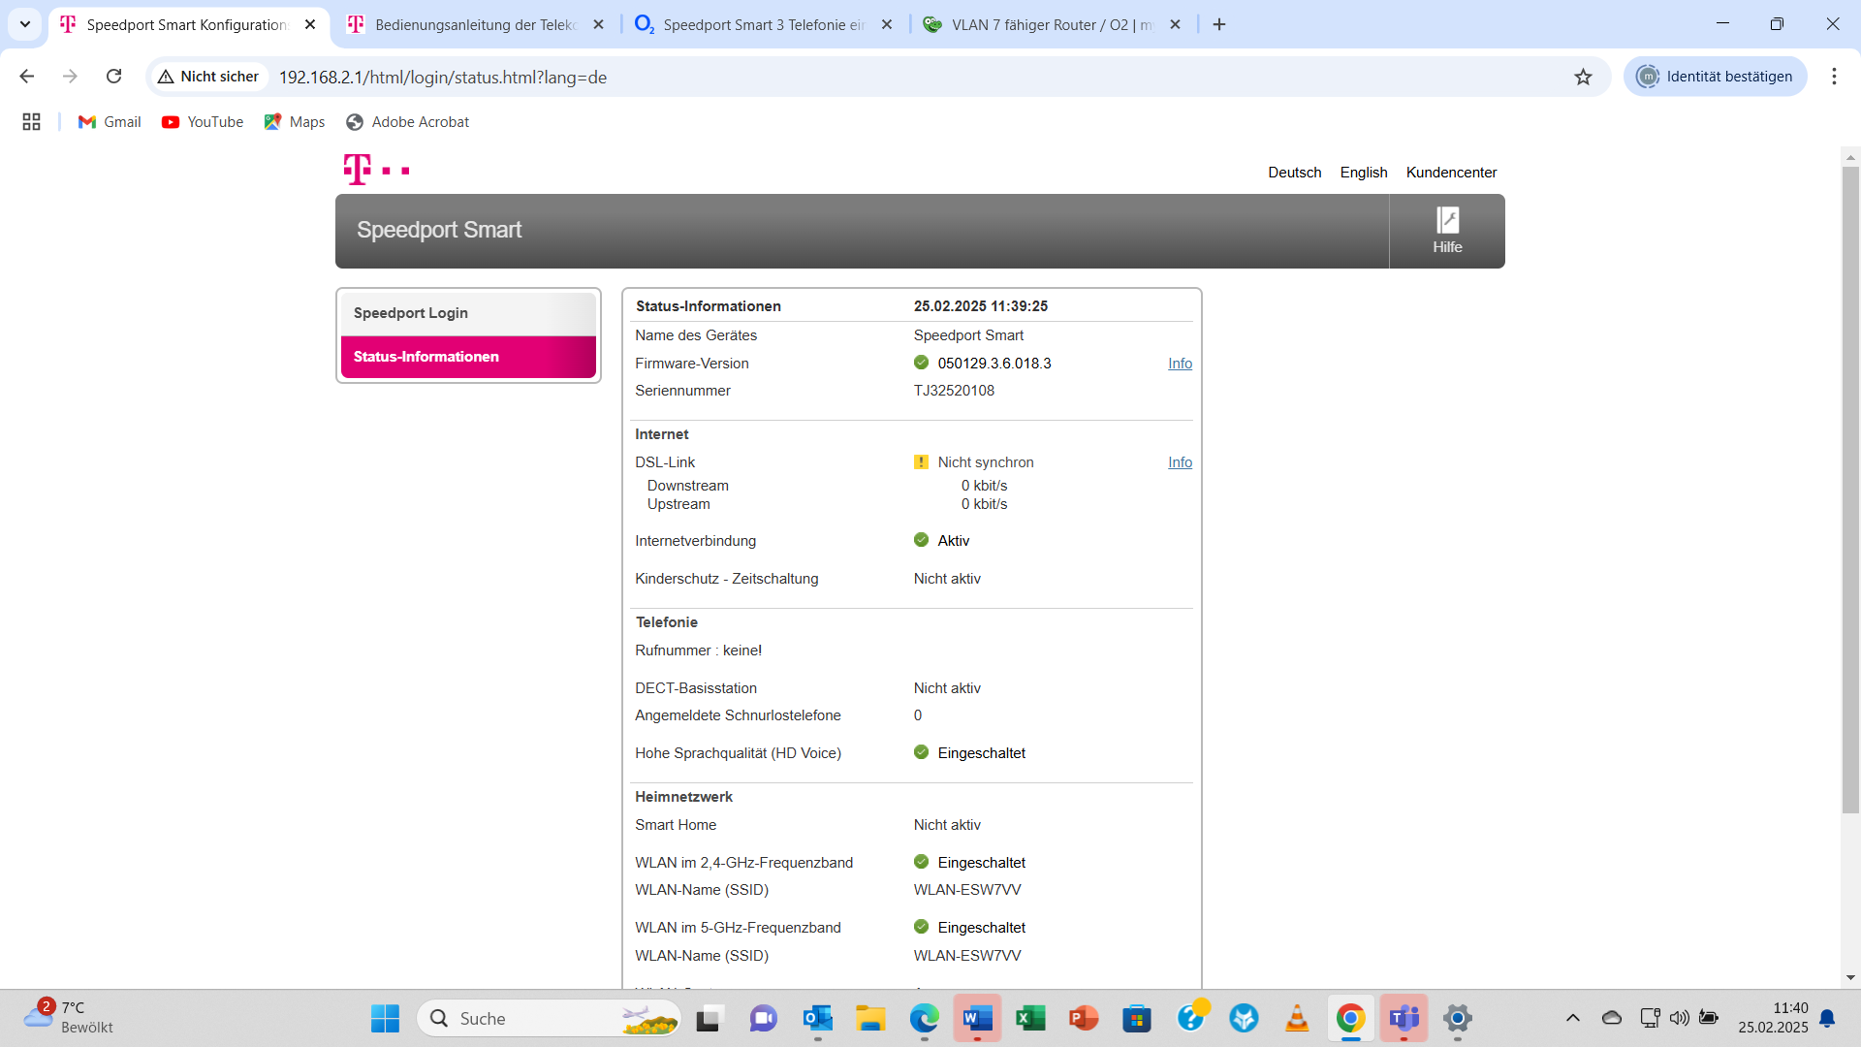Click the Internetverbindung Aktiv status
Viewport: 1861px width, 1047px height.
pos(953,541)
